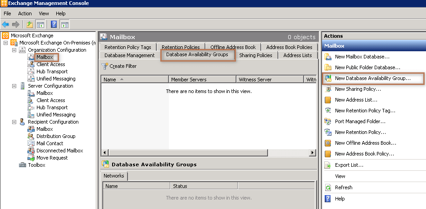Click New Retention Policy Tag action

365,111
